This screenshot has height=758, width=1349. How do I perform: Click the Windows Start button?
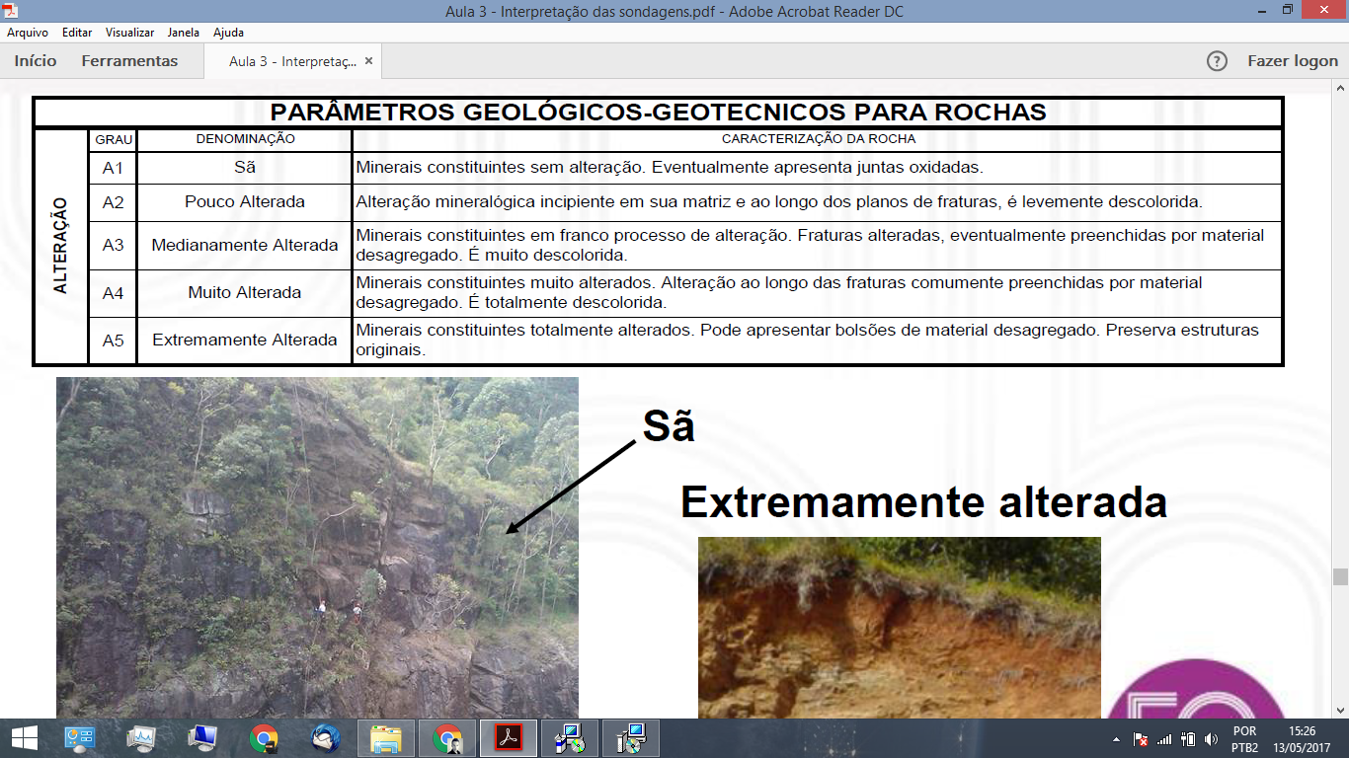click(21, 737)
